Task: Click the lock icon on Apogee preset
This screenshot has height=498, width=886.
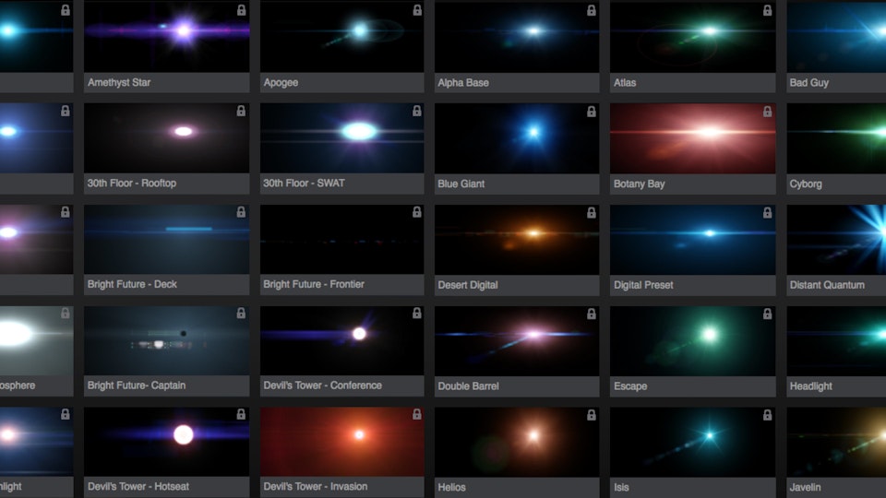Action: pos(417,10)
